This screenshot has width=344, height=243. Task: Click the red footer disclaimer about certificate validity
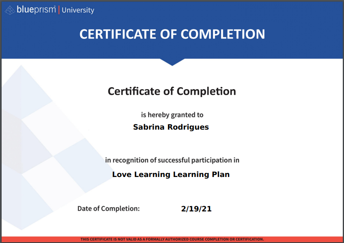click(x=172, y=239)
